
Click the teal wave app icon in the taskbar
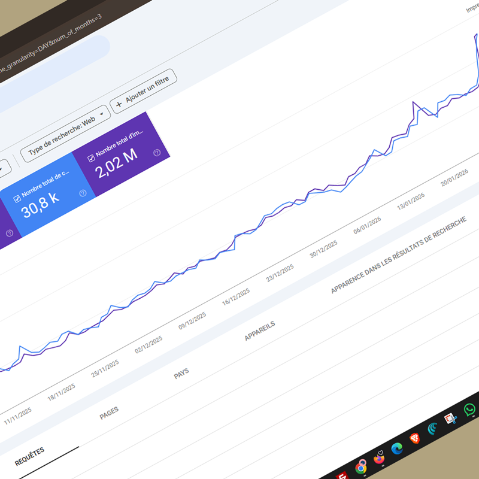click(431, 428)
